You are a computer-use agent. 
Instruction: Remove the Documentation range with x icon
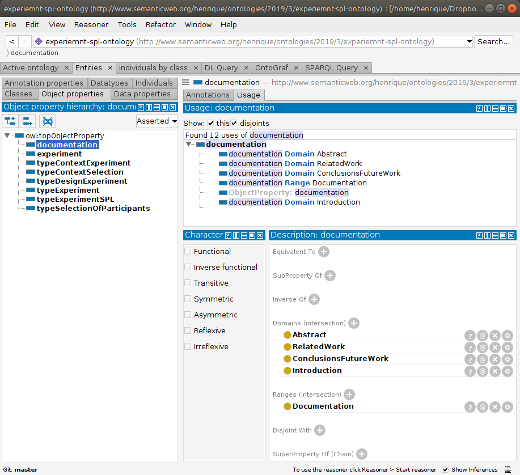tap(495, 407)
